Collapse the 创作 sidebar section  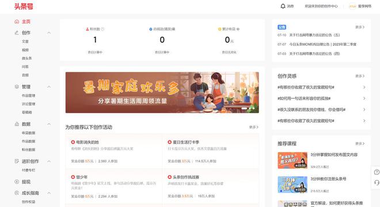point(49,33)
